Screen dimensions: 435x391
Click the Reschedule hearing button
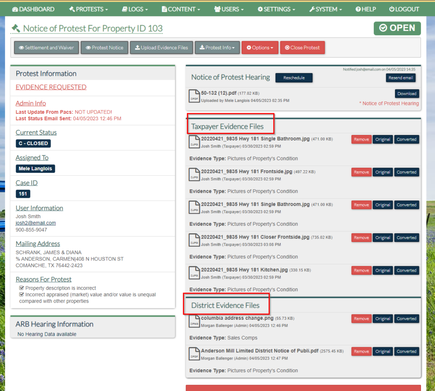click(x=294, y=78)
